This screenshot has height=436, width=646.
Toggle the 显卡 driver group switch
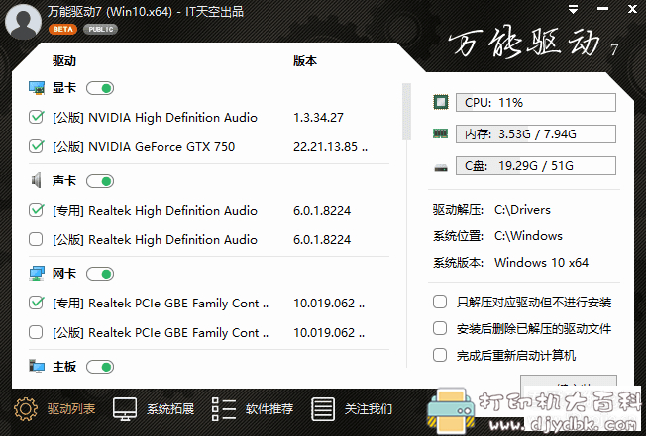100,88
